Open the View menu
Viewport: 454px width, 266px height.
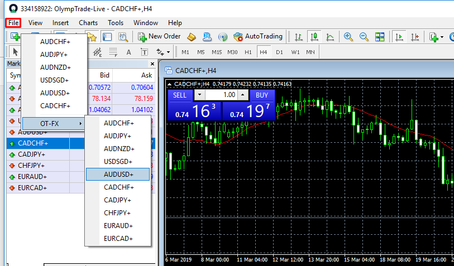[x=35, y=23]
